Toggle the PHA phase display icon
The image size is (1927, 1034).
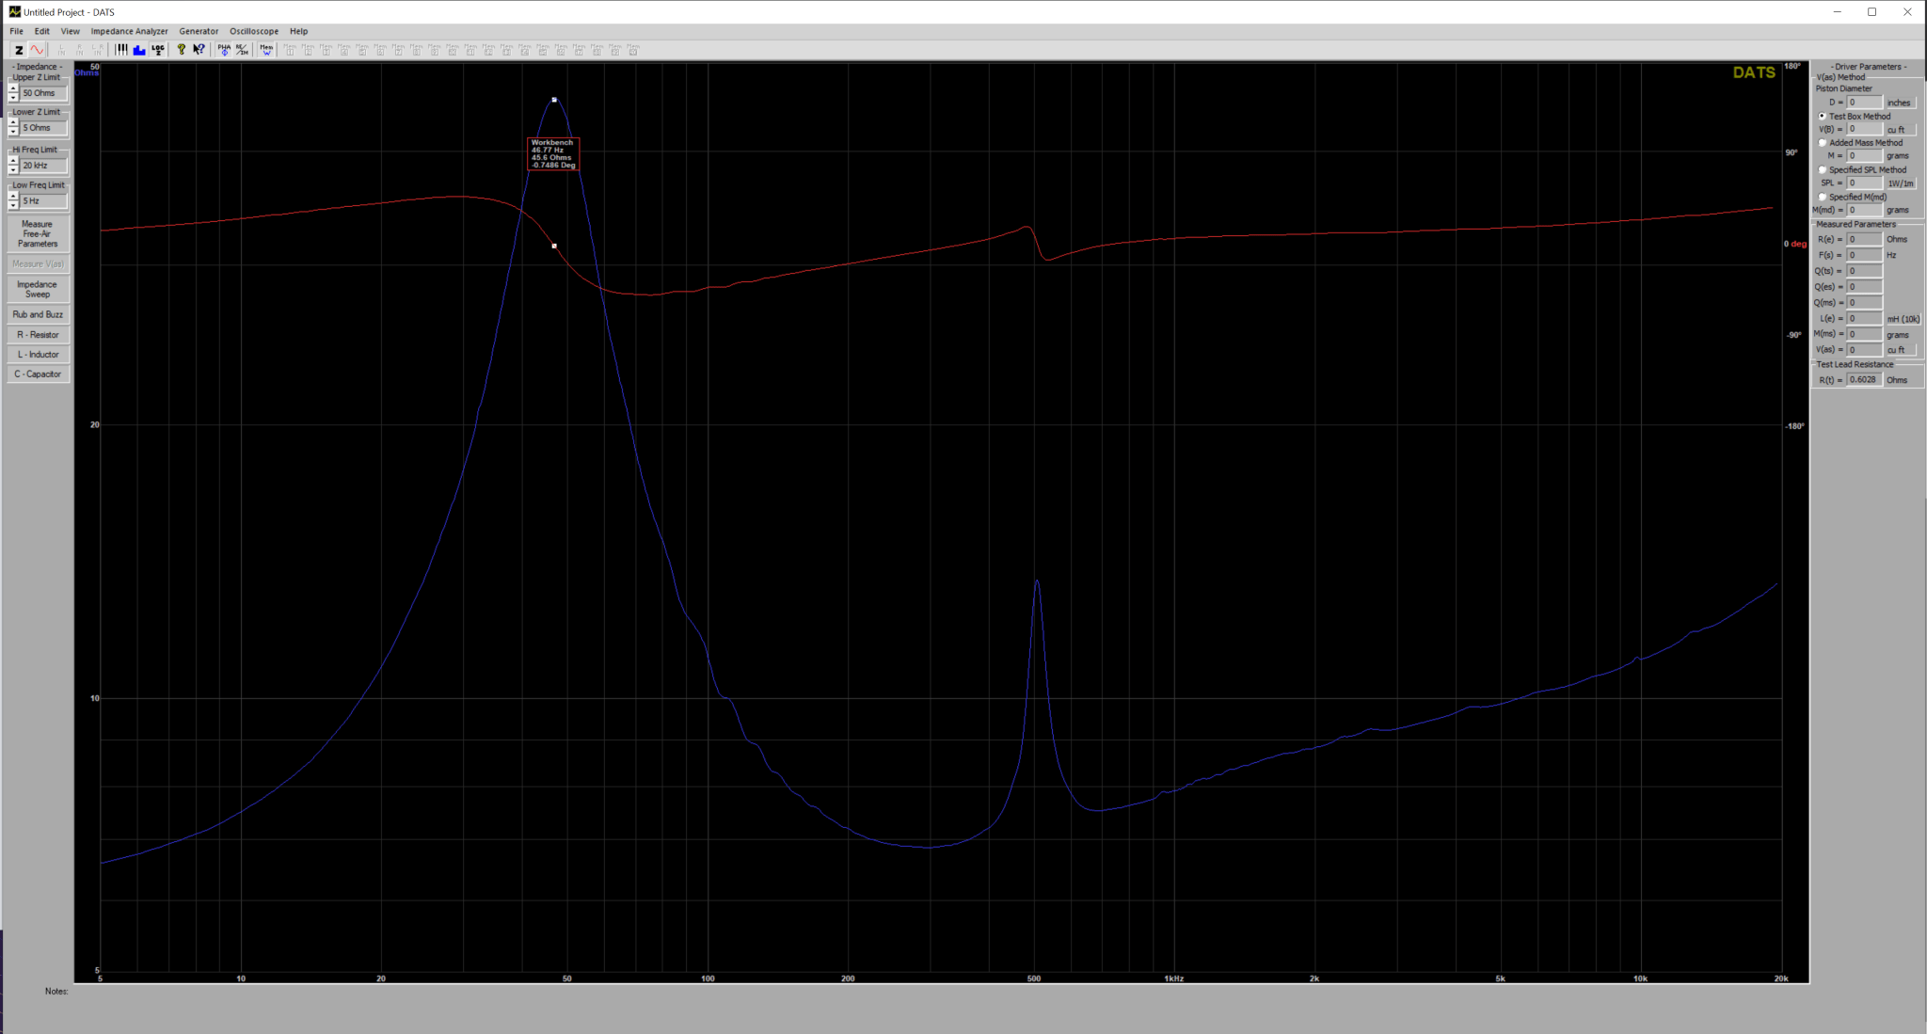[224, 50]
